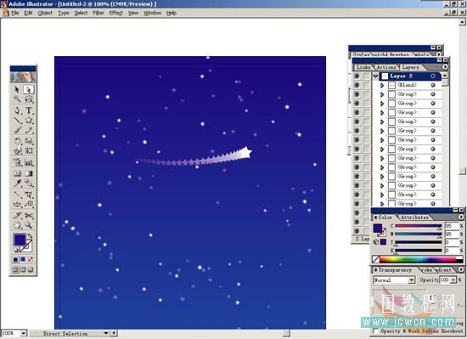Toggle visibility eye of Blend sublayer
Viewport: 467px width, 339px height.
tap(357, 86)
